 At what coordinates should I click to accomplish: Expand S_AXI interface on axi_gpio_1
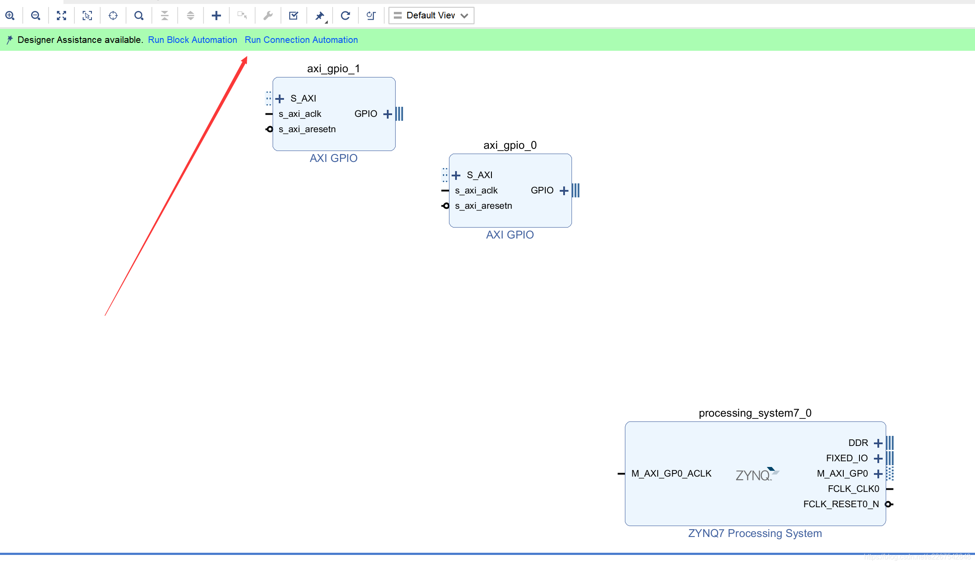tap(280, 98)
